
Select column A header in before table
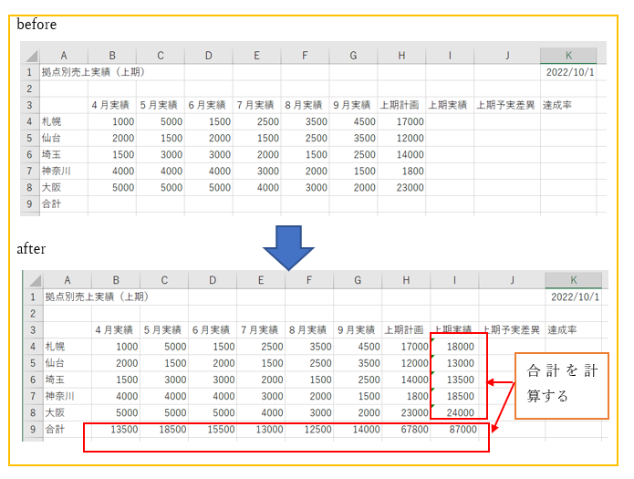63,56
